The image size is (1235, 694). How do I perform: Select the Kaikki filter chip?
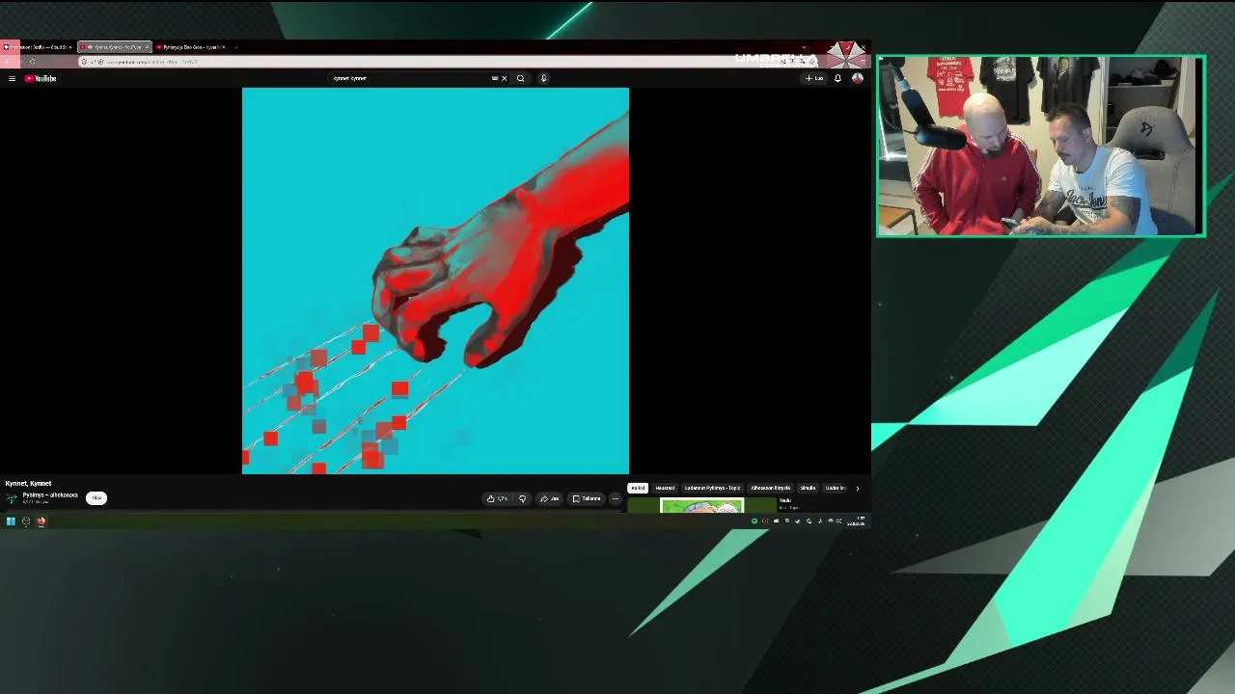pyautogui.click(x=638, y=488)
